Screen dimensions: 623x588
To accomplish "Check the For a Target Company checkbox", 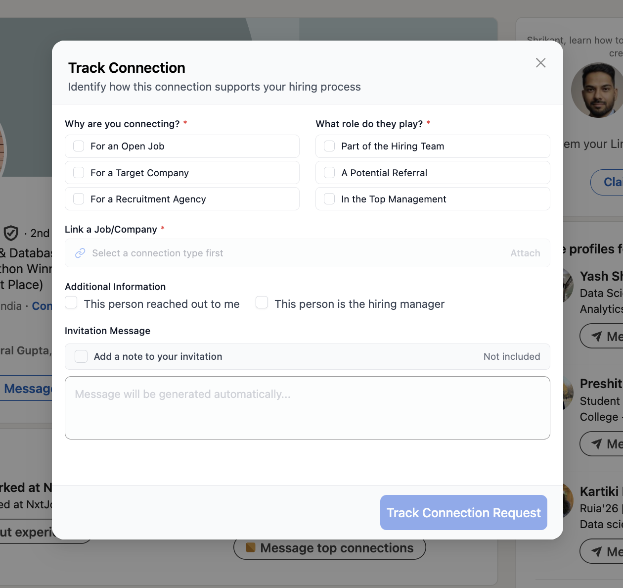I will [78, 172].
